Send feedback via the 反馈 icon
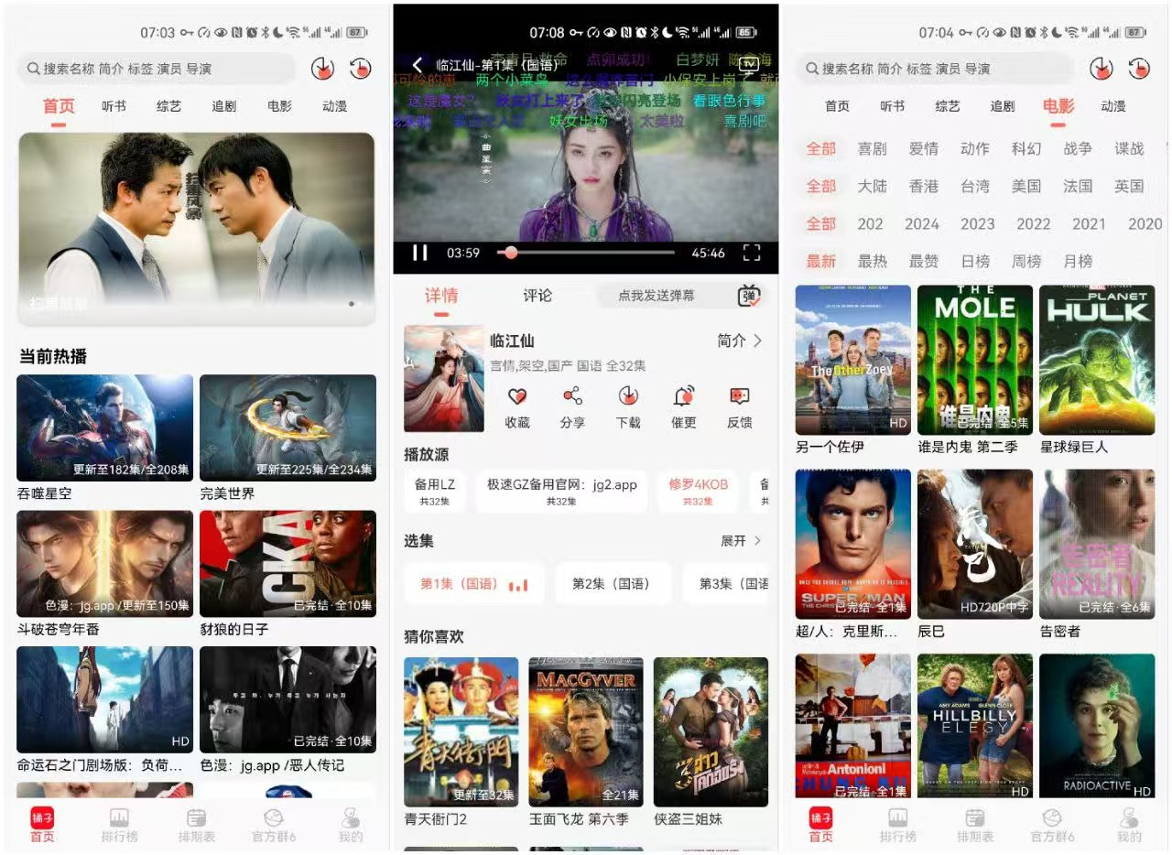 click(739, 407)
